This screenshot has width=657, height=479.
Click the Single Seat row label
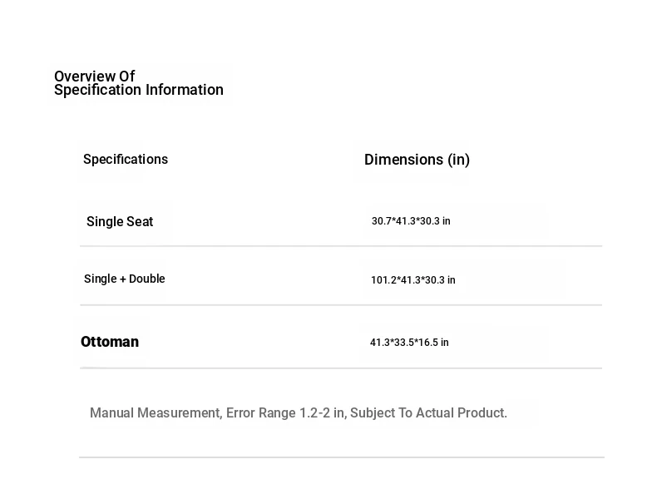tap(120, 222)
